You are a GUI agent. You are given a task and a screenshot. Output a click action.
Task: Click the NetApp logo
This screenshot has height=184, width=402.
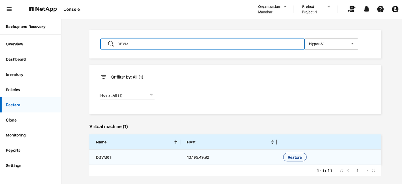tap(43, 9)
